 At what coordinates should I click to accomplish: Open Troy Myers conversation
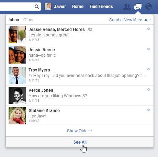[x=80, y=75]
